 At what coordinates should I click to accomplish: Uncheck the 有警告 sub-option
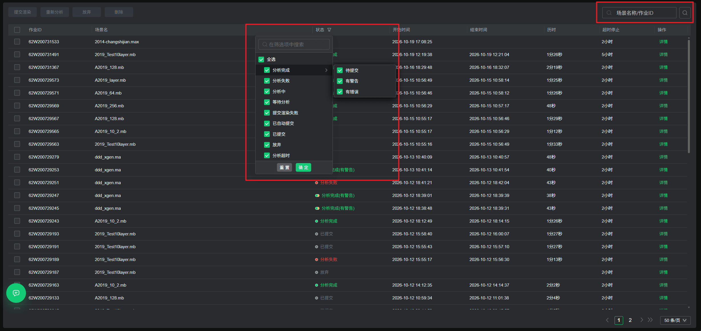coord(340,81)
